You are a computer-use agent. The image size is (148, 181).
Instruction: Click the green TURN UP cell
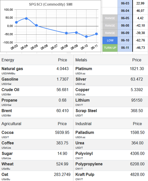click(110, 48)
